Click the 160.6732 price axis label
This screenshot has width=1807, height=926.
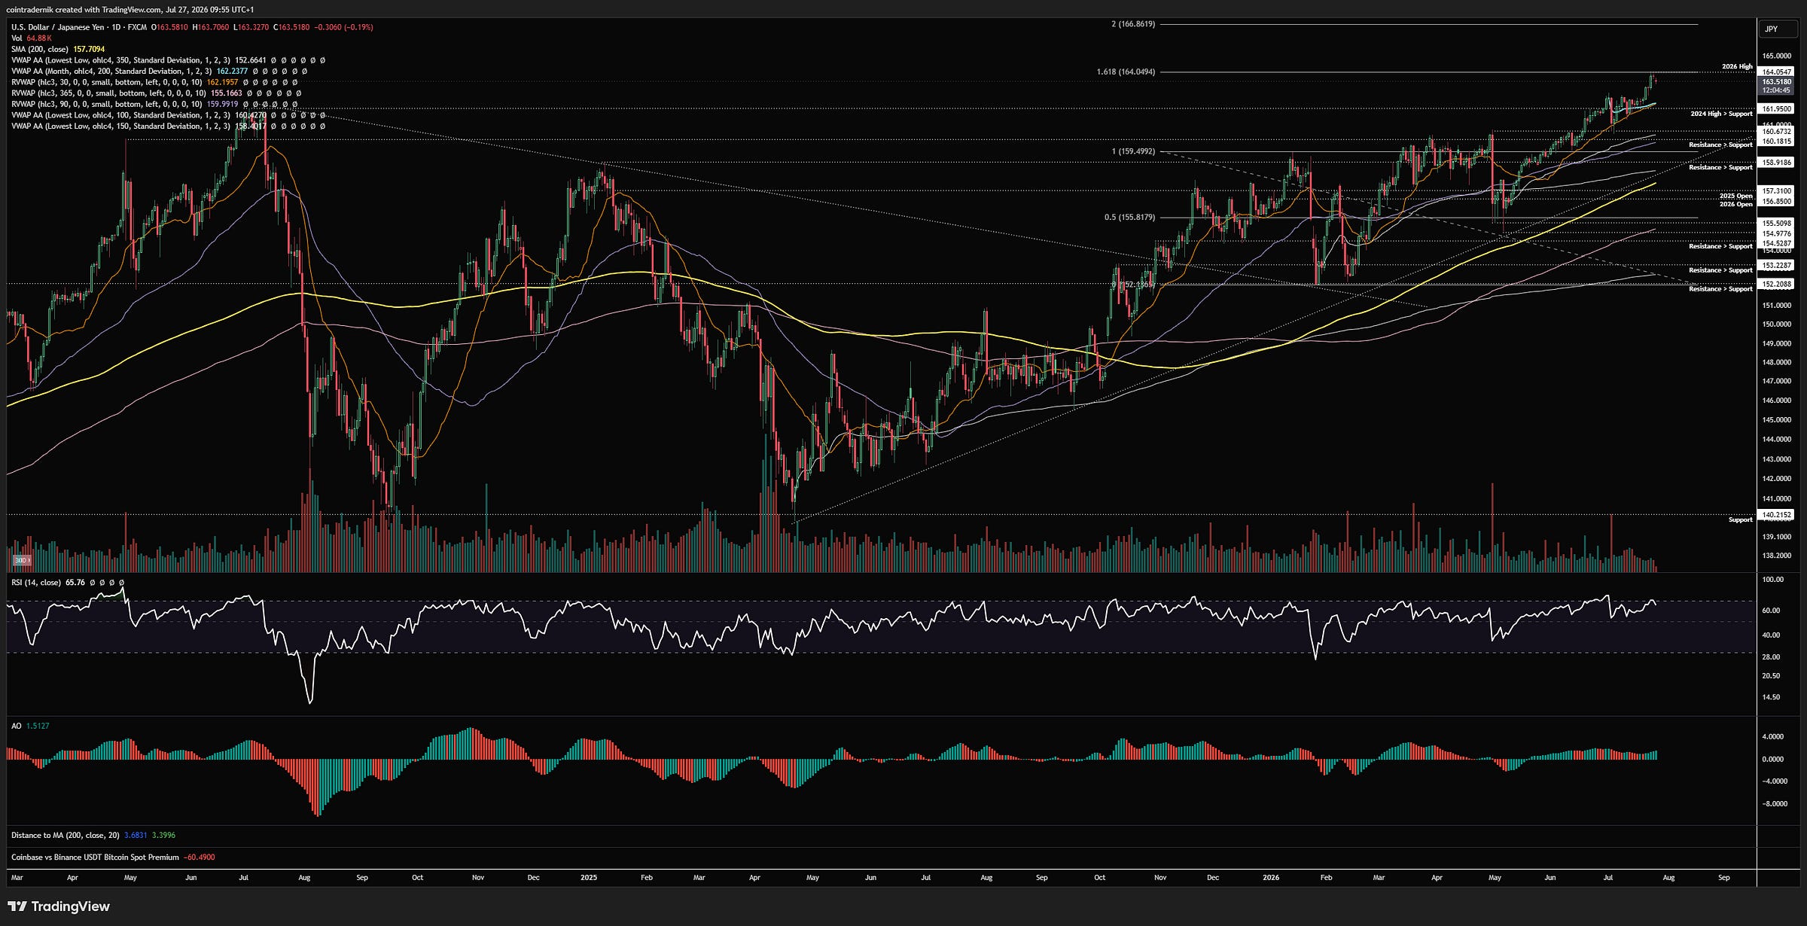tap(1777, 132)
